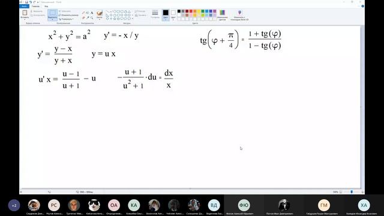
Task: Switch to the Home ribbon tab
Action: point(35,7)
